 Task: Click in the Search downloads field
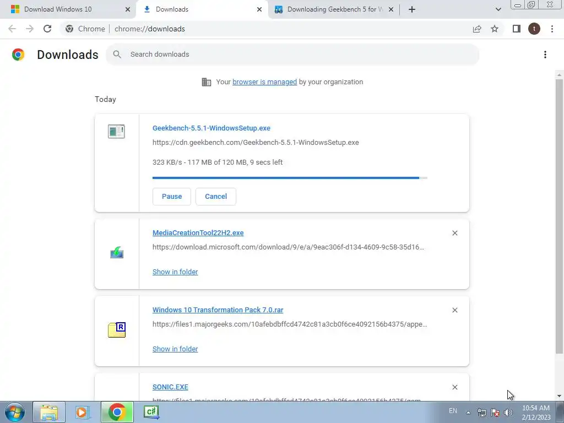point(293,55)
